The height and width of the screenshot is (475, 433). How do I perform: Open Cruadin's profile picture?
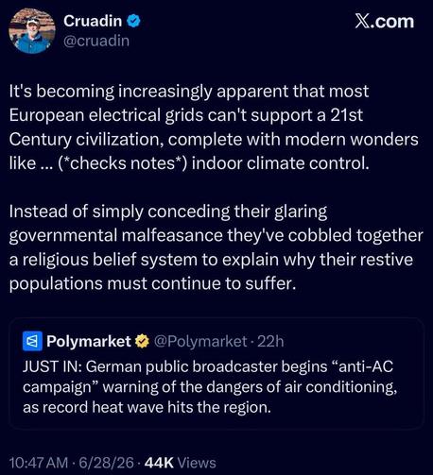[x=32, y=30]
